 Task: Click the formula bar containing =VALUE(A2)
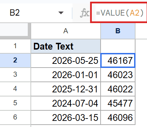(x=119, y=13)
